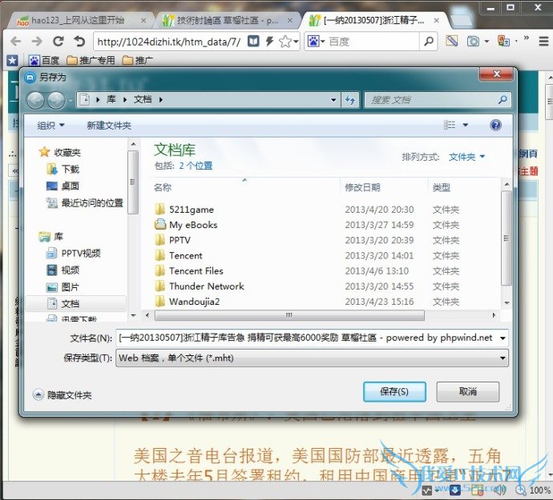Open the 保存类型 dropdown
Screen dimensions: 553x500
[x=312, y=358]
